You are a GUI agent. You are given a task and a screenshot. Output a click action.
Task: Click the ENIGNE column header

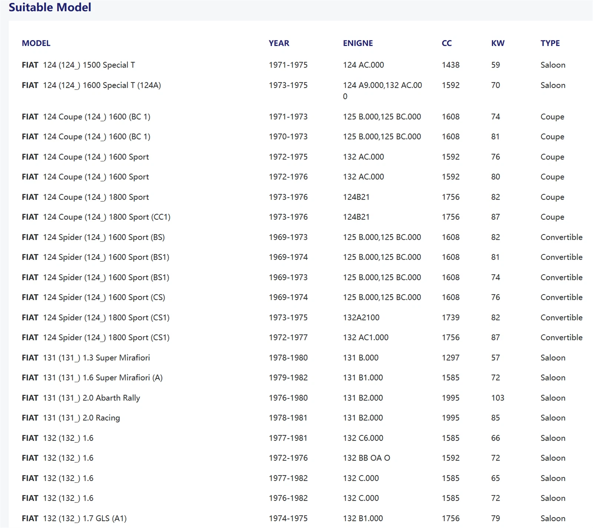click(x=358, y=43)
